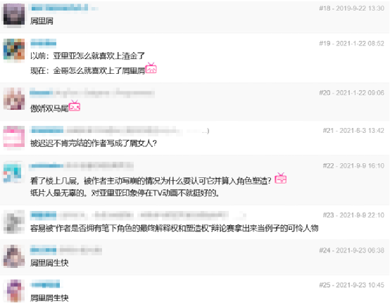Open avatar of commenter #25

click(14, 291)
